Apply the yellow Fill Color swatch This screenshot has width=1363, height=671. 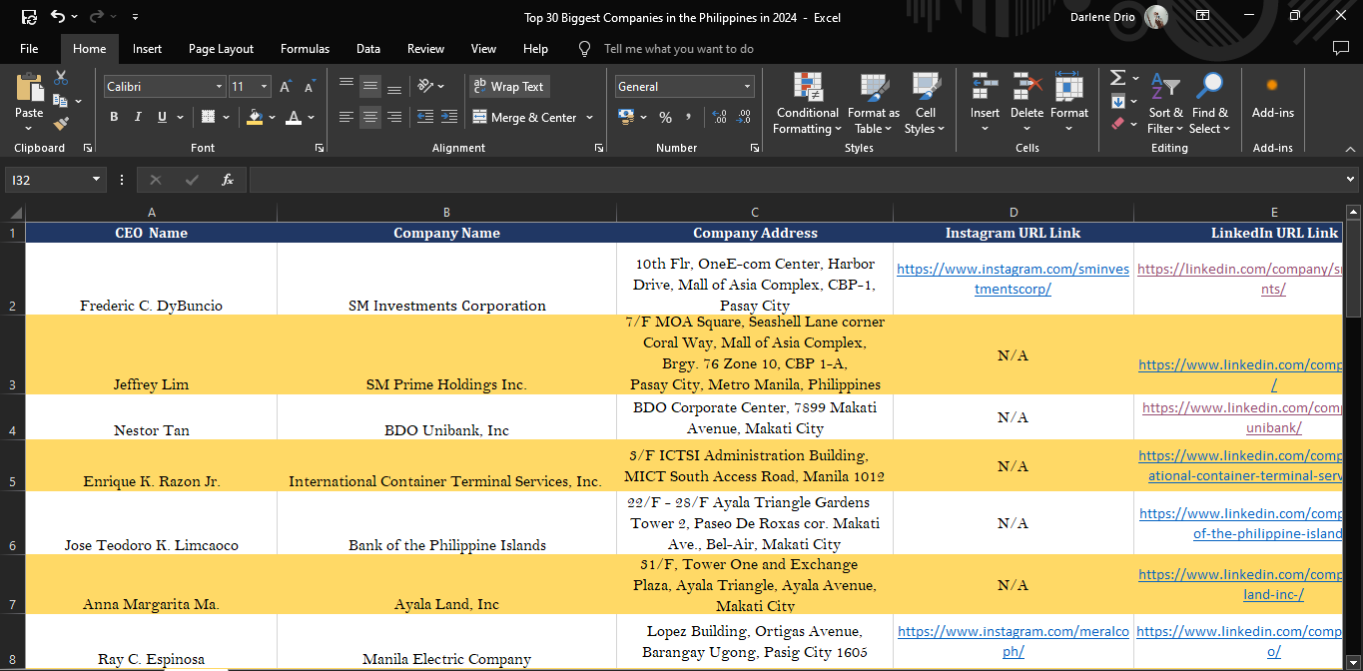point(254,117)
